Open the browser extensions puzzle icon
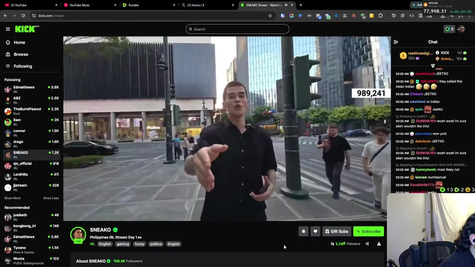This screenshot has width=475, height=267. [x=380, y=16]
